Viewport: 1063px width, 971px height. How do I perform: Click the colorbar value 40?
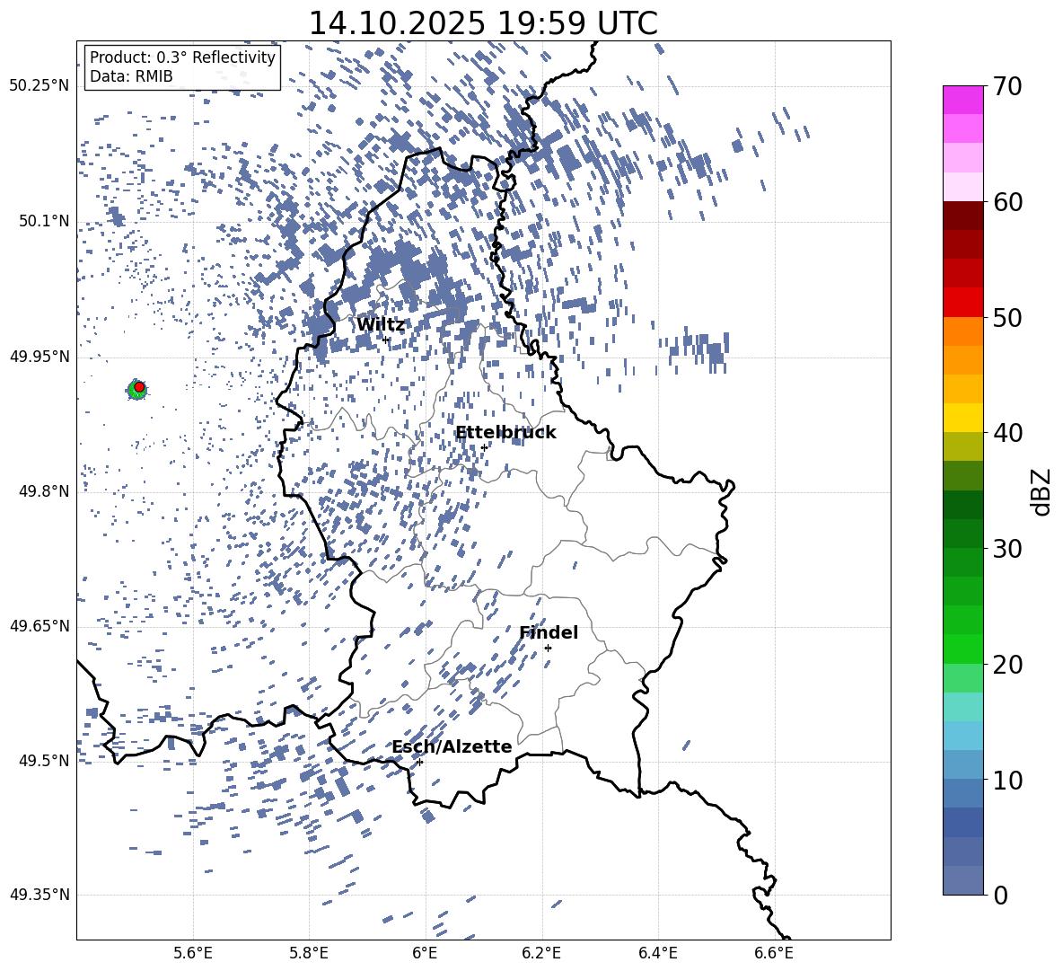click(1007, 433)
